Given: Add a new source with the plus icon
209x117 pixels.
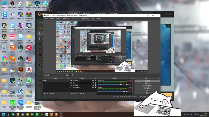Looking at the screenshot, I should click(x=72, y=93).
